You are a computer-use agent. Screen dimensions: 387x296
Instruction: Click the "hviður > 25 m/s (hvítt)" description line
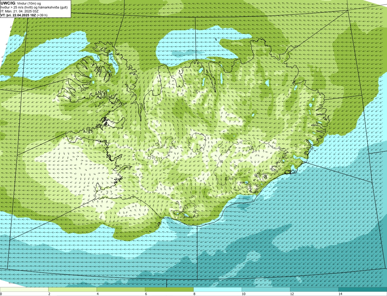(x=34, y=7)
